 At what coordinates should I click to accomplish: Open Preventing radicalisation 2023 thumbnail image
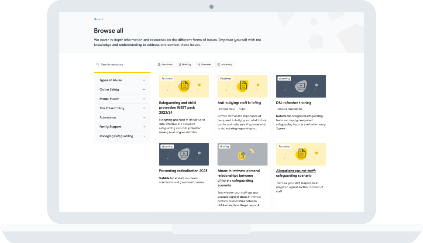click(184, 154)
